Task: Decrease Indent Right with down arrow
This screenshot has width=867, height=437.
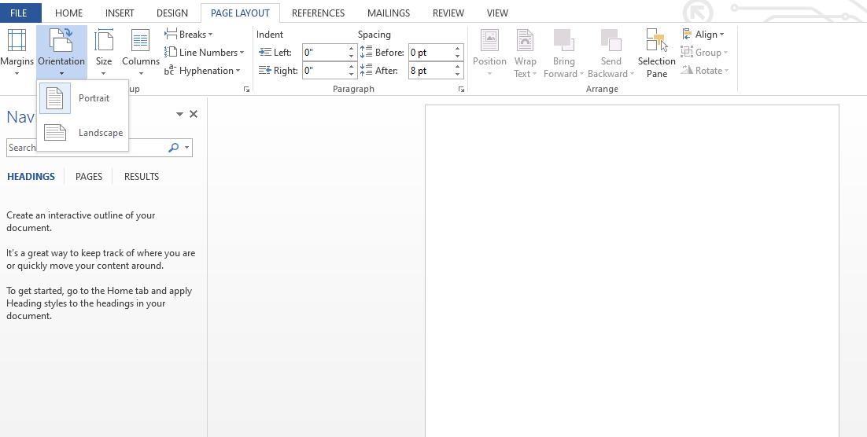Action: click(352, 75)
